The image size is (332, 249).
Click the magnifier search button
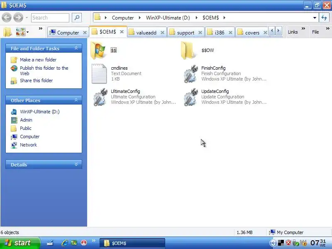pyautogui.click(x=77, y=17)
